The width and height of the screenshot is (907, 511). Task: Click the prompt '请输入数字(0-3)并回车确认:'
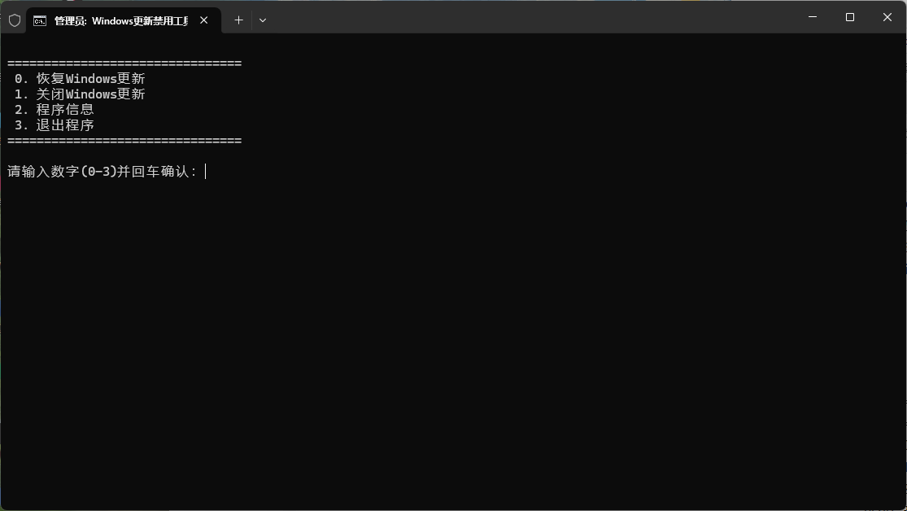click(x=102, y=172)
